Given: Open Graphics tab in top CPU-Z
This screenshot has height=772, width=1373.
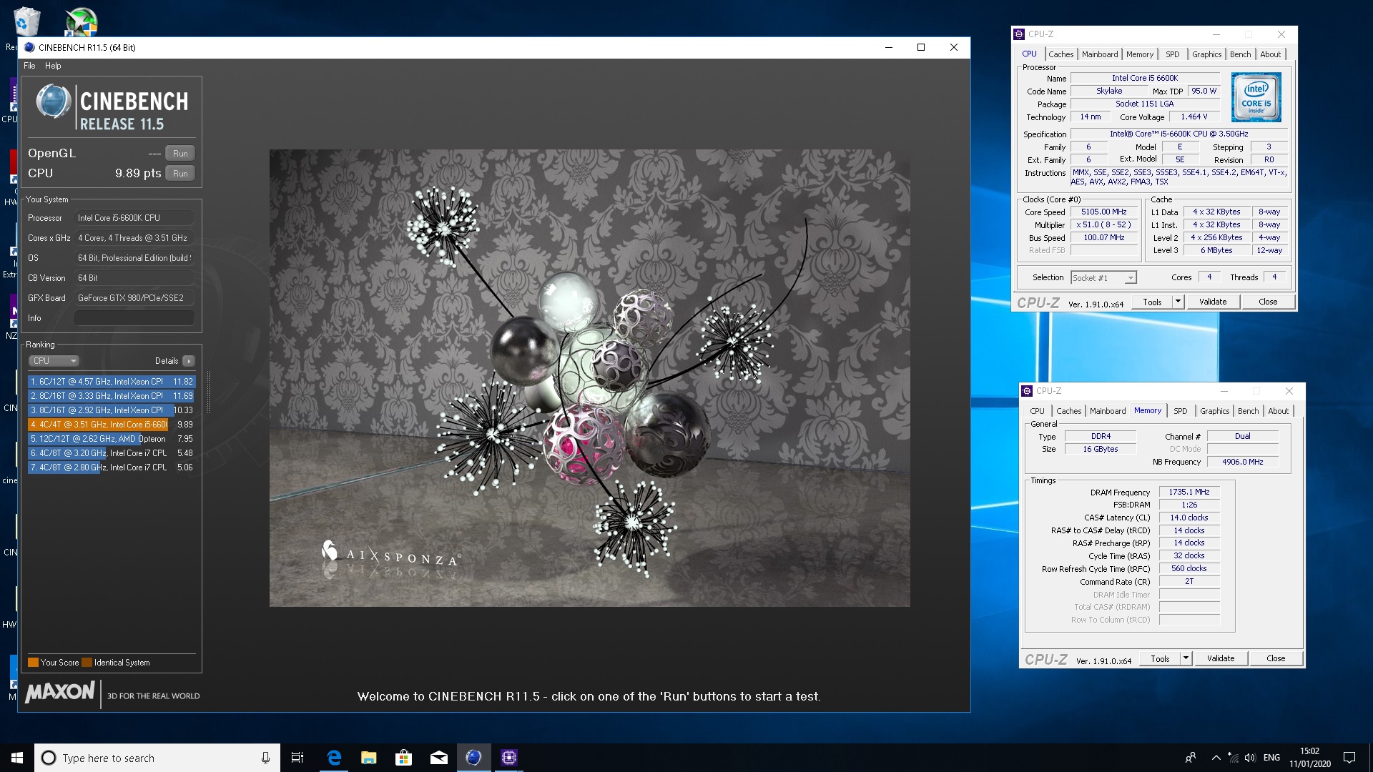Looking at the screenshot, I should [x=1207, y=54].
